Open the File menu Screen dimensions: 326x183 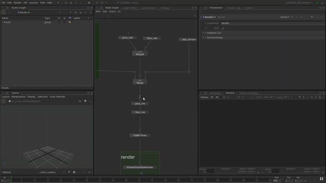coord(4,3)
